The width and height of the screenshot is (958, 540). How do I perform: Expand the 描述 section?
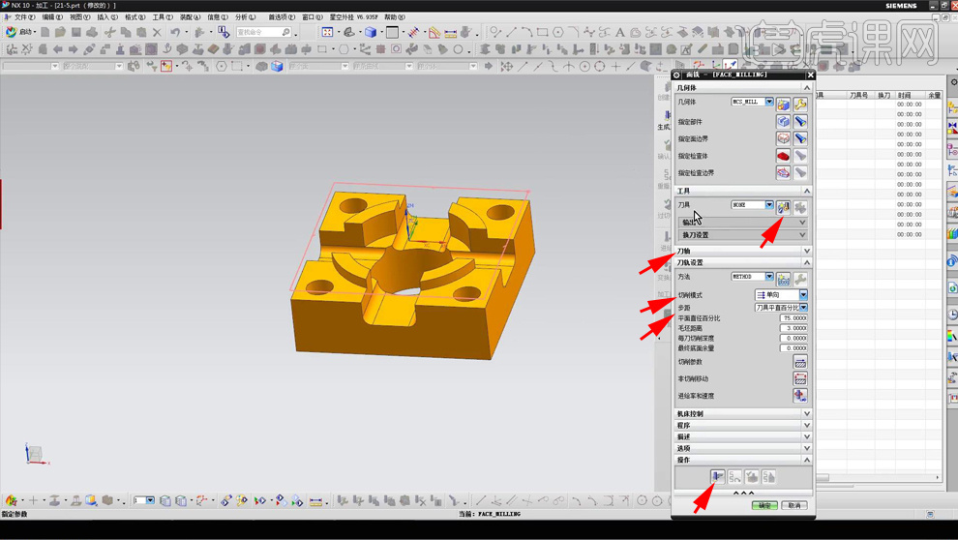743,436
